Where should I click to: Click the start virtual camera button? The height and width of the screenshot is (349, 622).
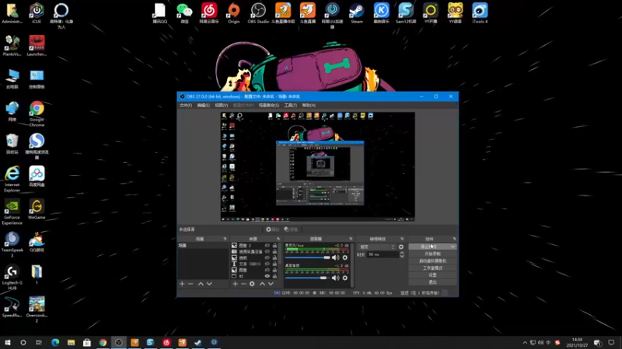coord(432,261)
